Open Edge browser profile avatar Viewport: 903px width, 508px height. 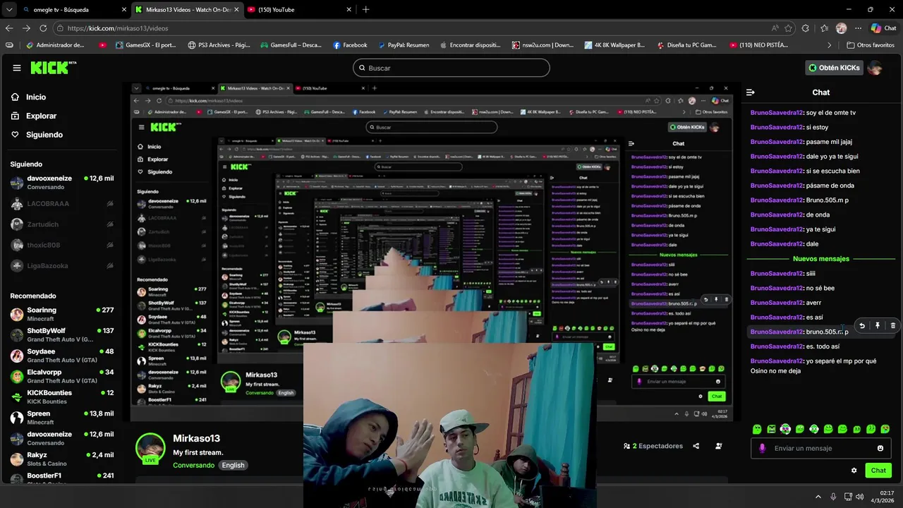coord(841,28)
